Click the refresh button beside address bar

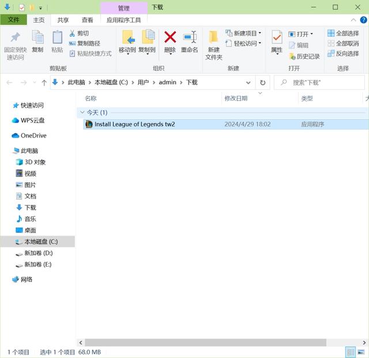[x=263, y=82]
